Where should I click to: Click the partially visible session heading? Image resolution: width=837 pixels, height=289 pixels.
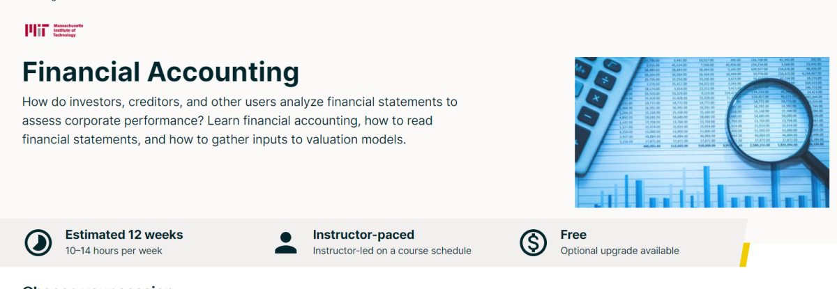point(98,286)
